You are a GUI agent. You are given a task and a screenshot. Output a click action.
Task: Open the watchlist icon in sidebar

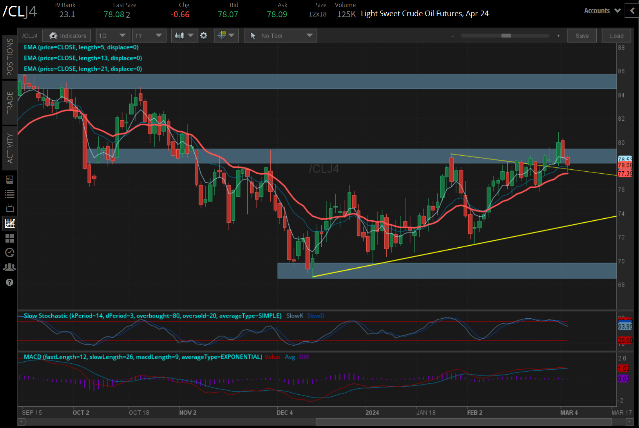click(x=10, y=194)
